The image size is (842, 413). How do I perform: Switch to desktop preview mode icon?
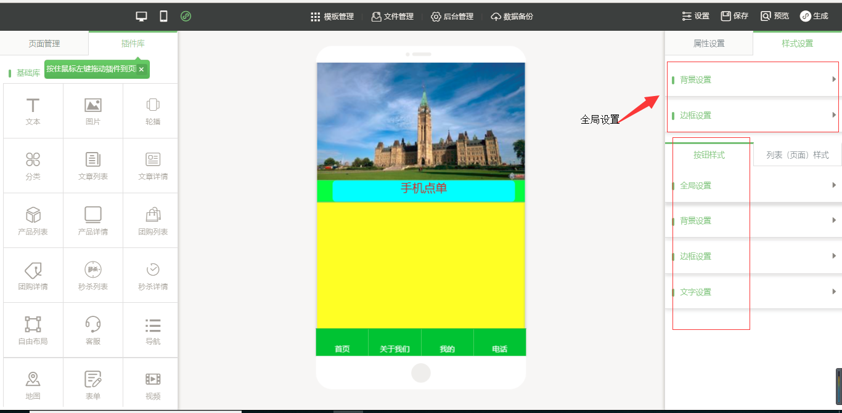[x=142, y=17]
